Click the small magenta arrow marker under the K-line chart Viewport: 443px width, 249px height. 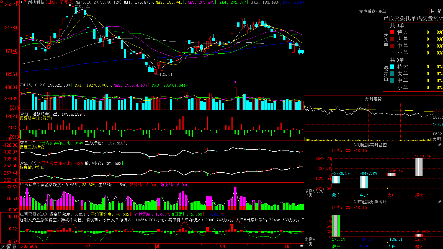(x=235, y=82)
